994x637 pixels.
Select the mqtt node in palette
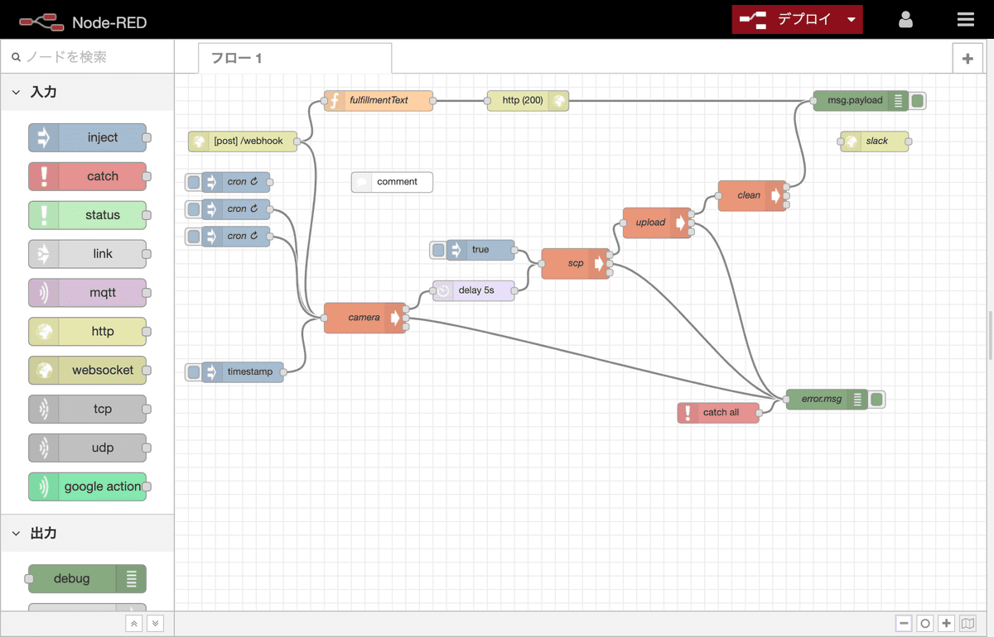[x=88, y=293]
